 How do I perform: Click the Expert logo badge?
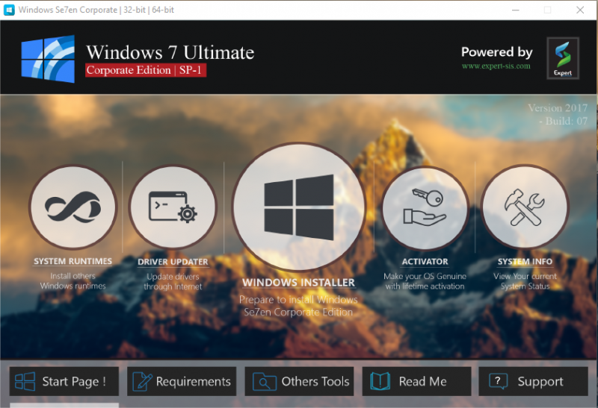(x=563, y=58)
